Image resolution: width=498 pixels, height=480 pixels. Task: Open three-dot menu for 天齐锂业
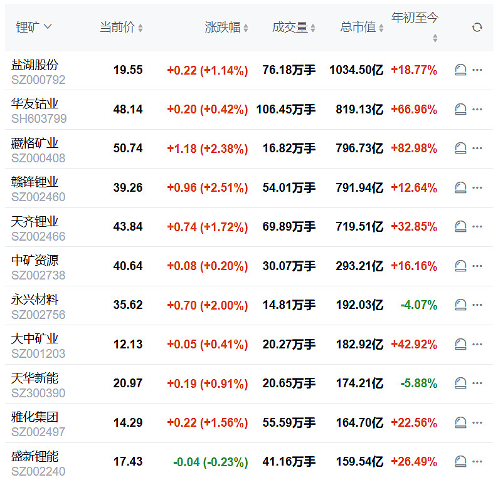point(477,226)
